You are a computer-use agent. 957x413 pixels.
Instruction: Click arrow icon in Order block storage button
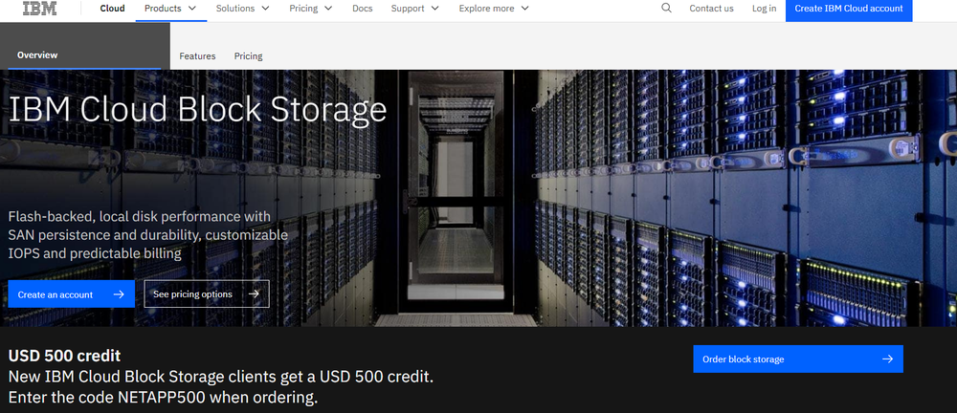point(888,359)
